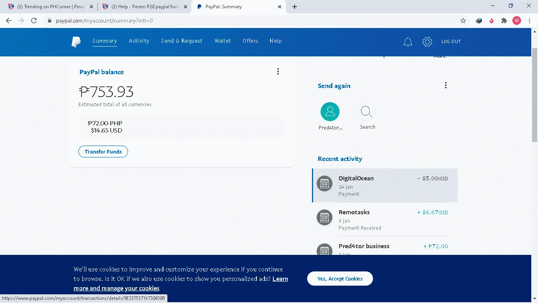The image size is (538, 303).
Task: Switch to Help - Peram P20 paypal tab
Action: pos(144,7)
